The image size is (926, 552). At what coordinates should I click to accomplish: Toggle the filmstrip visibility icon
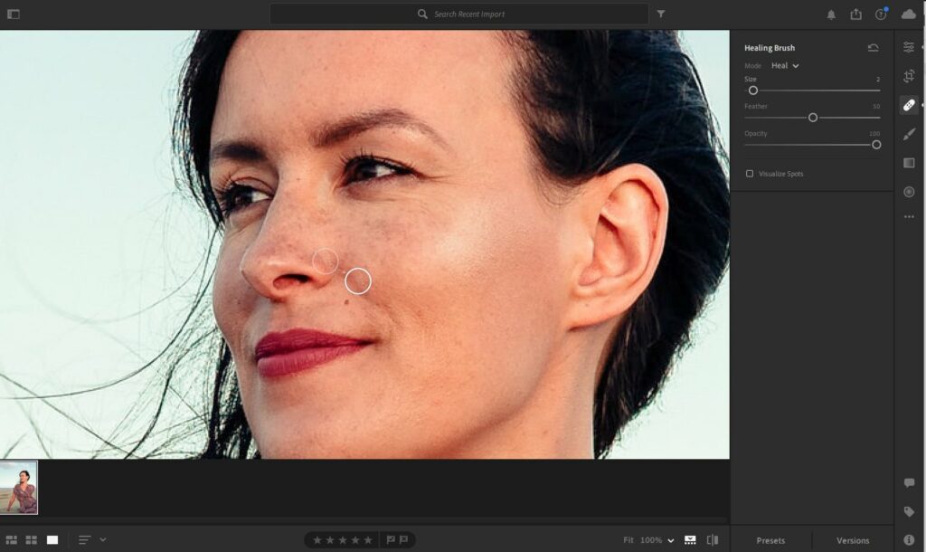pos(690,539)
